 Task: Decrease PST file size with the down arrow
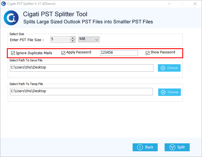pos(73,41)
